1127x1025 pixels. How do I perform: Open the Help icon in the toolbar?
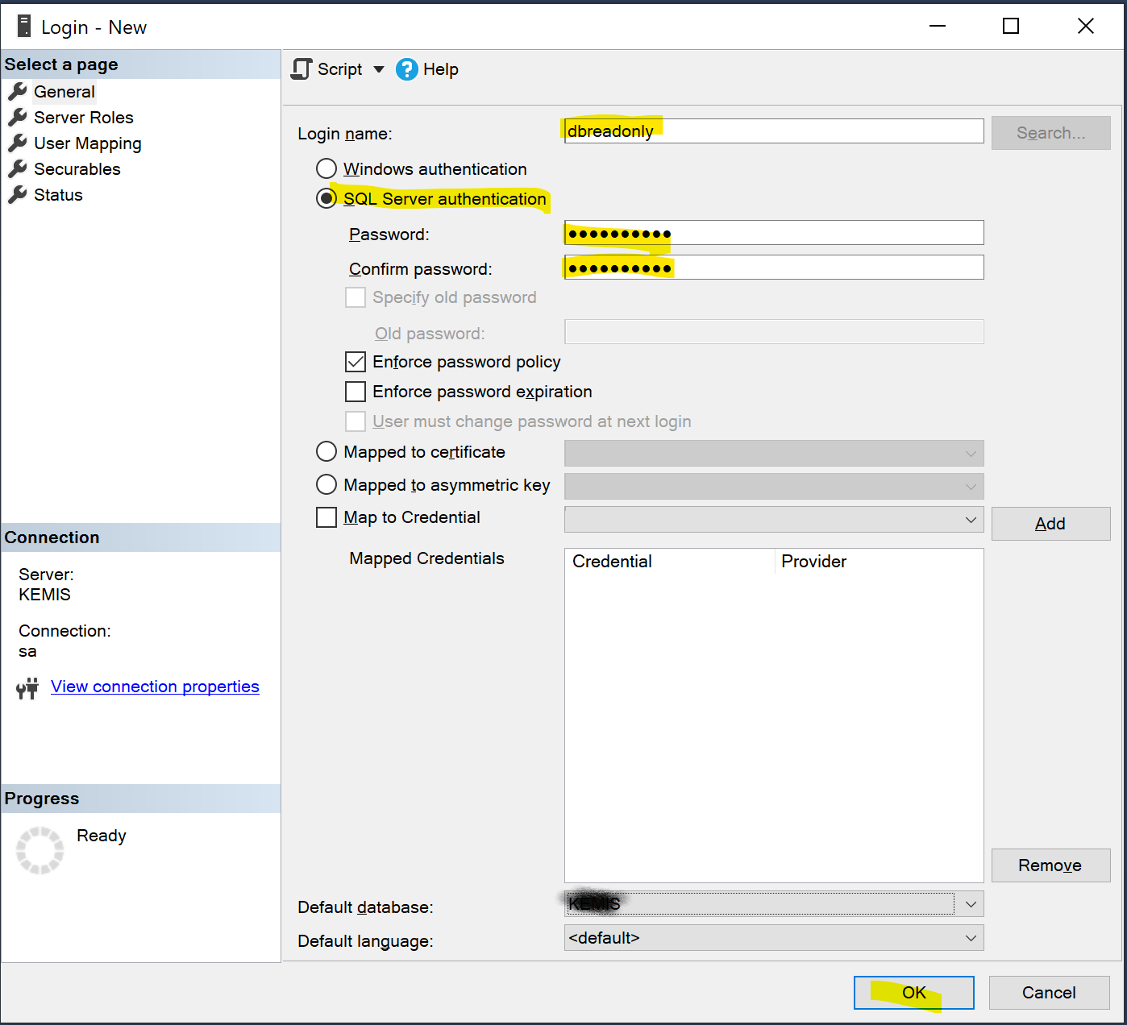(x=407, y=69)
